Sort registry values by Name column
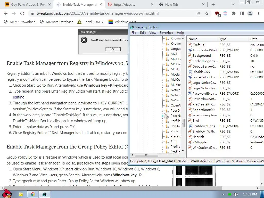264x198 pixels. [x=202, y=39]
